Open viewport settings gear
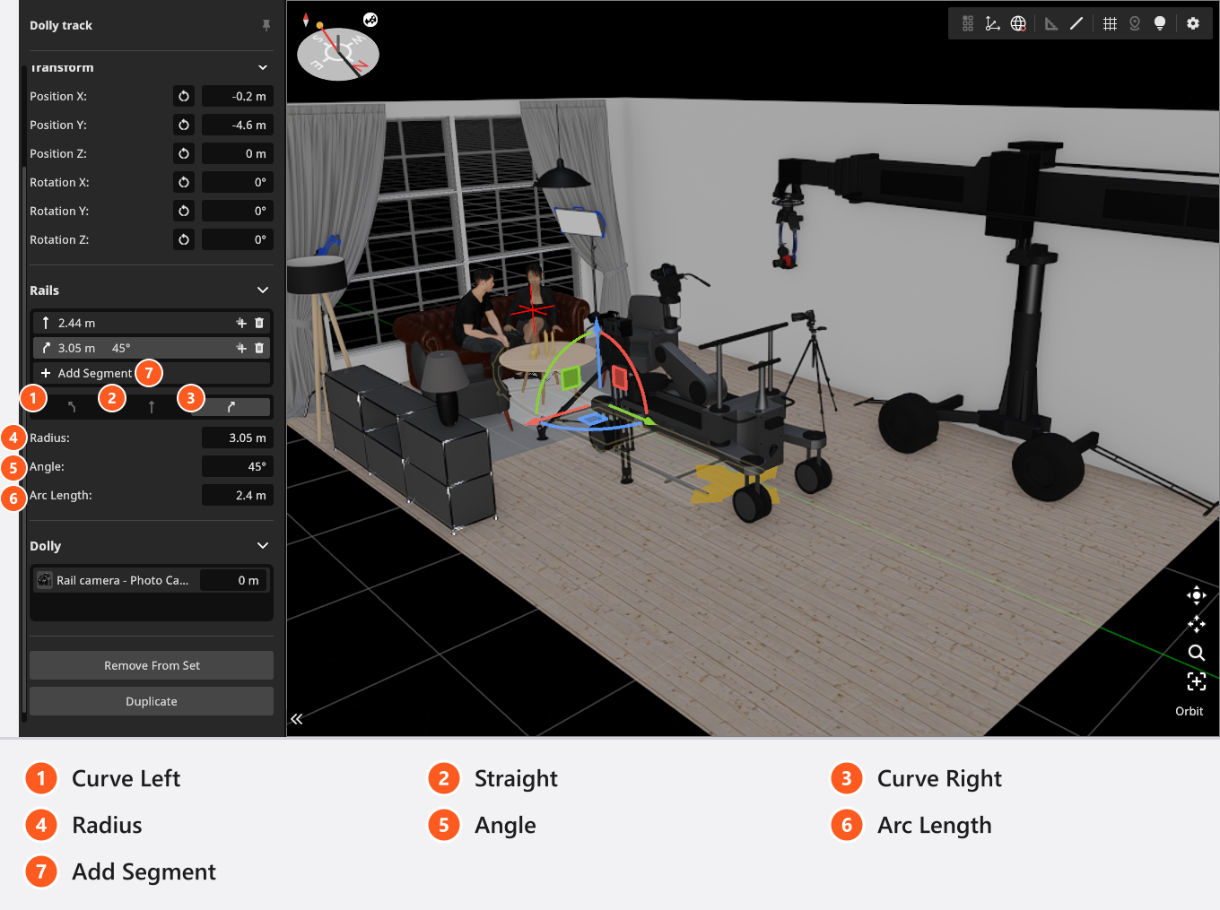The height and width of the screenshot is (910, 1220). pos(1193,23)
